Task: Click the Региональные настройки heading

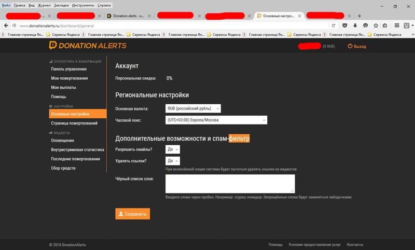Action: pyautogui.click(x=152, y=95)
